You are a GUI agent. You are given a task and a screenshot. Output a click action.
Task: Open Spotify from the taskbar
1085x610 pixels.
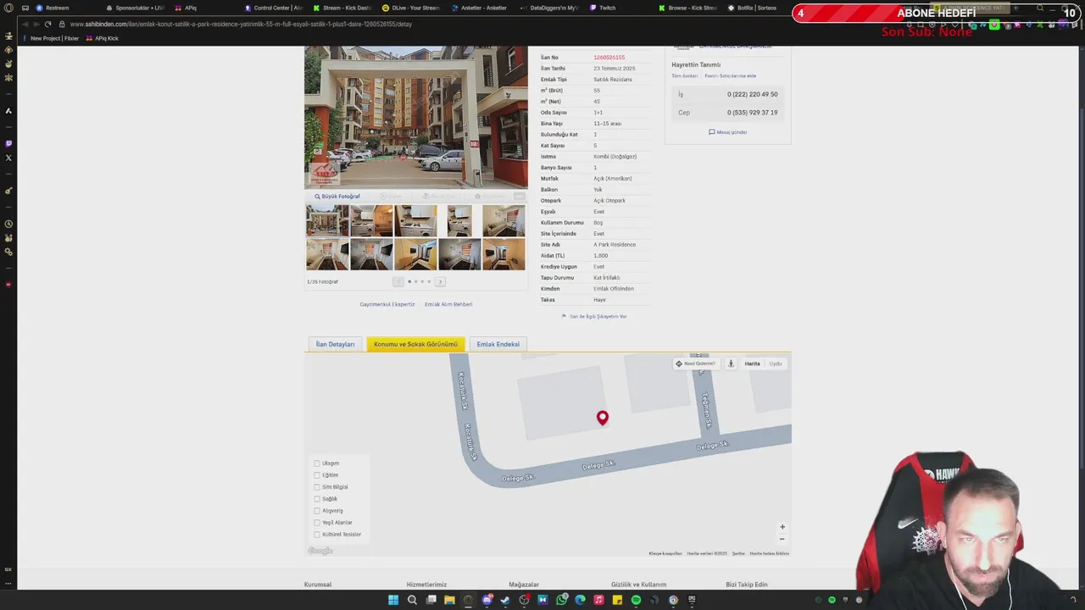[x=636, y=600]
